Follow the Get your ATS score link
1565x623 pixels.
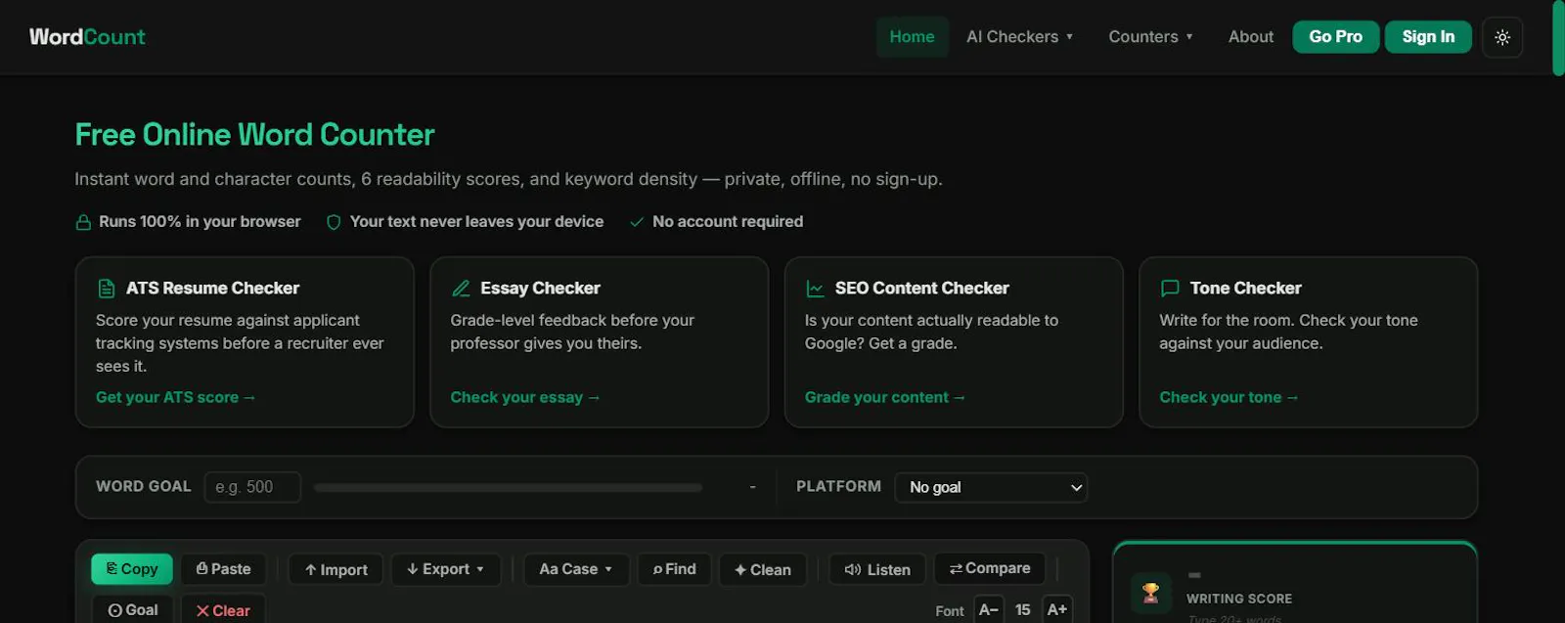[175, 397]
